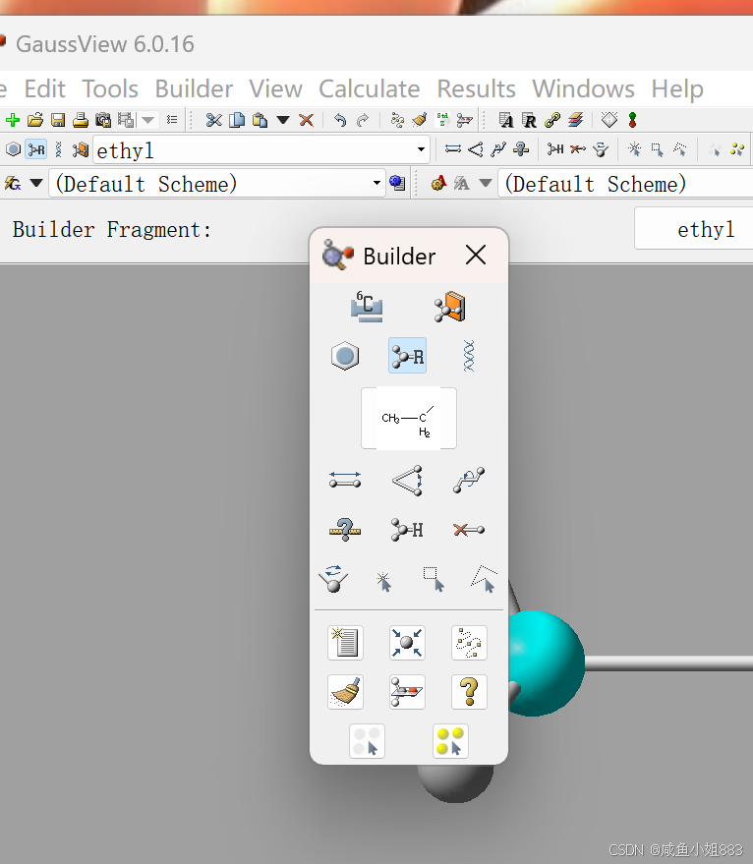Choose Rectangle Marquee select tool in Builder
Viewport: 753px width, 864px height.
pyautogui.click(x=434, y=579)
